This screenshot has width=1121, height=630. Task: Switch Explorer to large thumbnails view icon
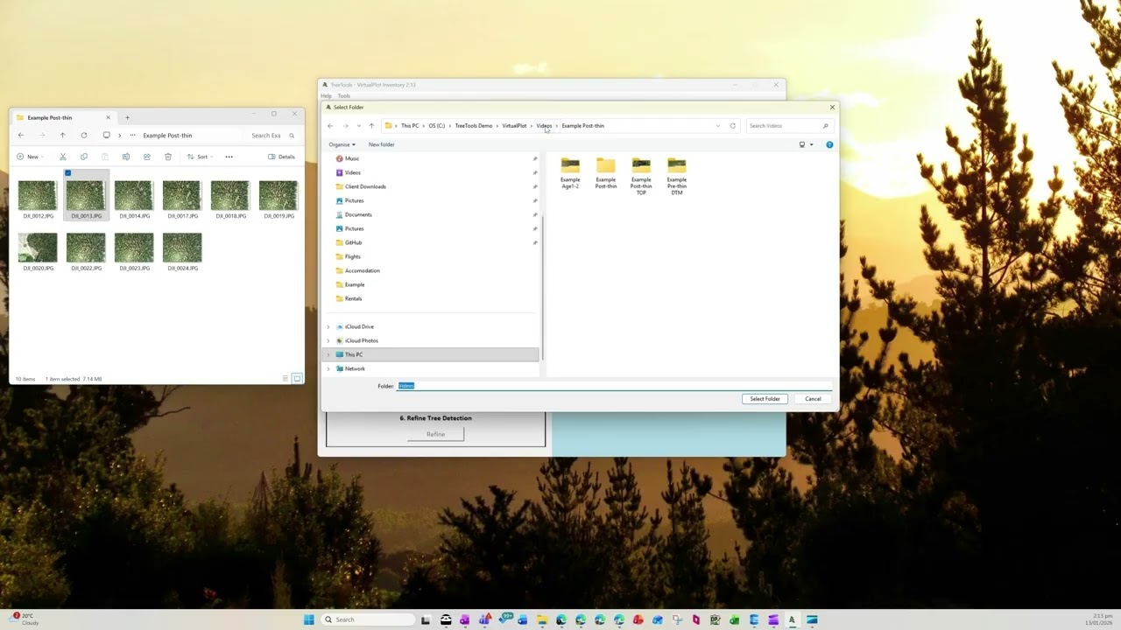coord(297,378)
